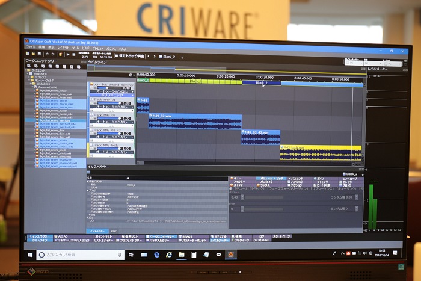The height and width of the screenshot is (281, 421).
Task: Collapse the WorkUnit_0 root tree node
Action: 28,73
